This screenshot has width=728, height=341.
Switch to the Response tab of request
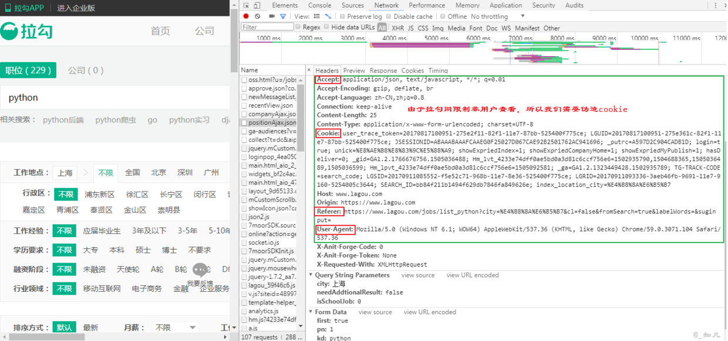point(383,70)
